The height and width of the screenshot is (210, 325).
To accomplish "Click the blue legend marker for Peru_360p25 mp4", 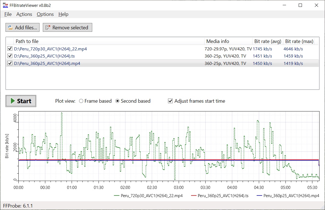I will 259,196.
